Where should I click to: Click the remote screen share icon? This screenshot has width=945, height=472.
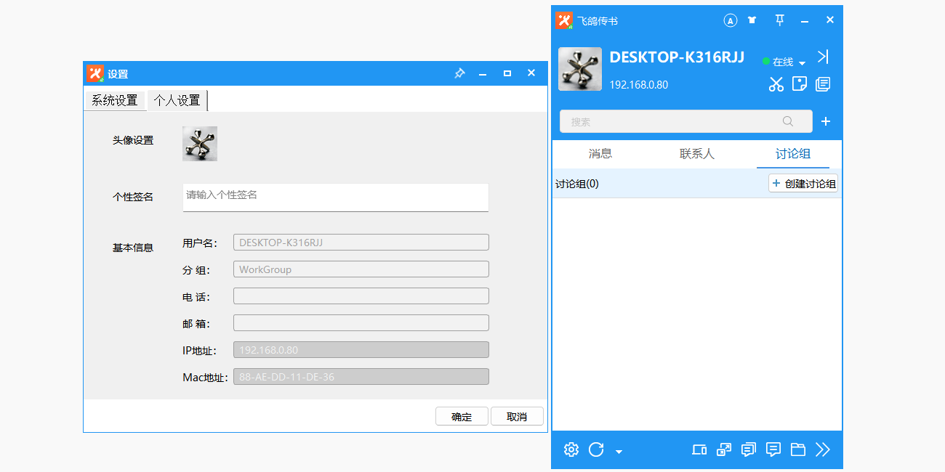point(724,449)
